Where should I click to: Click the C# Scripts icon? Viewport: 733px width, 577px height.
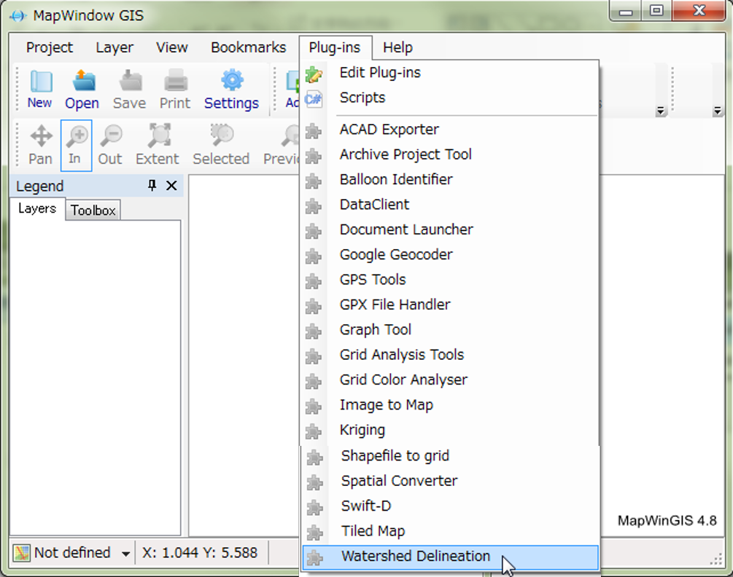[313, 98]
